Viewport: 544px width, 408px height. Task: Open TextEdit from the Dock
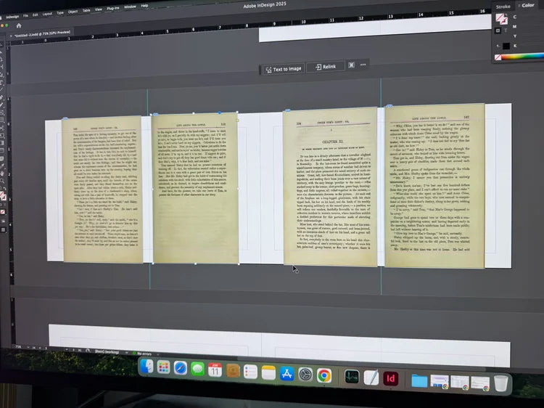[x=371, y=378]
